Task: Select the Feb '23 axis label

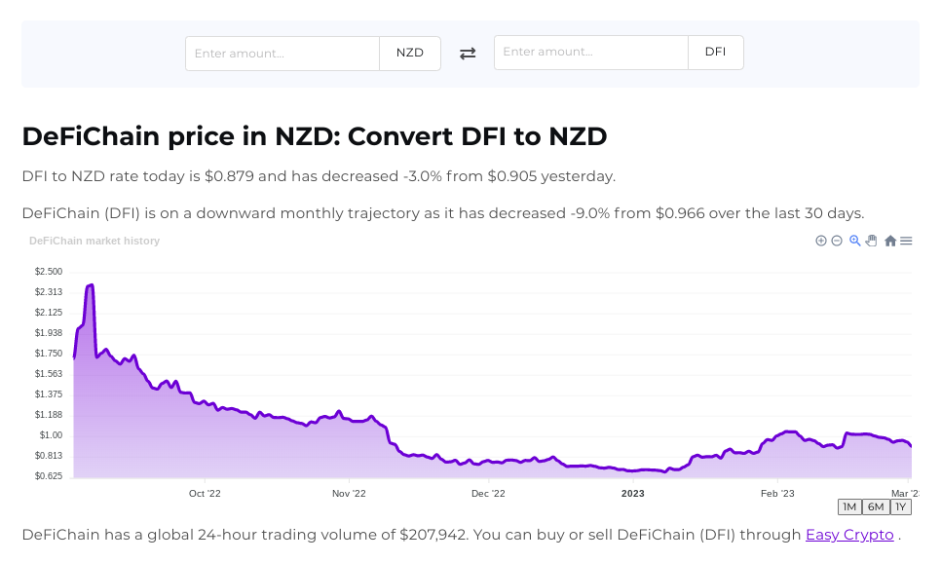Action: (x=776, y=494)
